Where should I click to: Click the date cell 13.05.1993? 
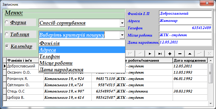(x=190, y=72)
